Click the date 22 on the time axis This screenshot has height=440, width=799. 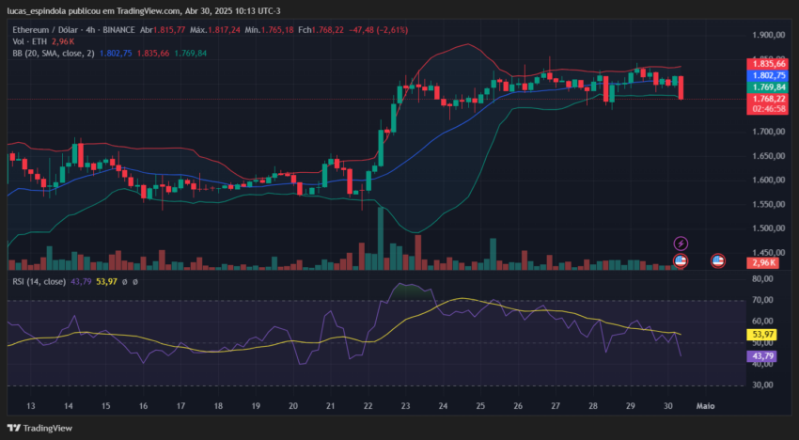(x=368, y=406)
